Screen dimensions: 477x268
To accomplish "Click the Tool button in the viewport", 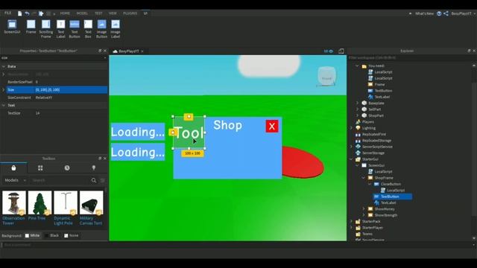I will (x=189, y=133).
